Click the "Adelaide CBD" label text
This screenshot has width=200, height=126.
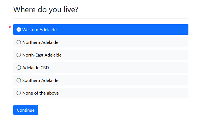point(36,68)
